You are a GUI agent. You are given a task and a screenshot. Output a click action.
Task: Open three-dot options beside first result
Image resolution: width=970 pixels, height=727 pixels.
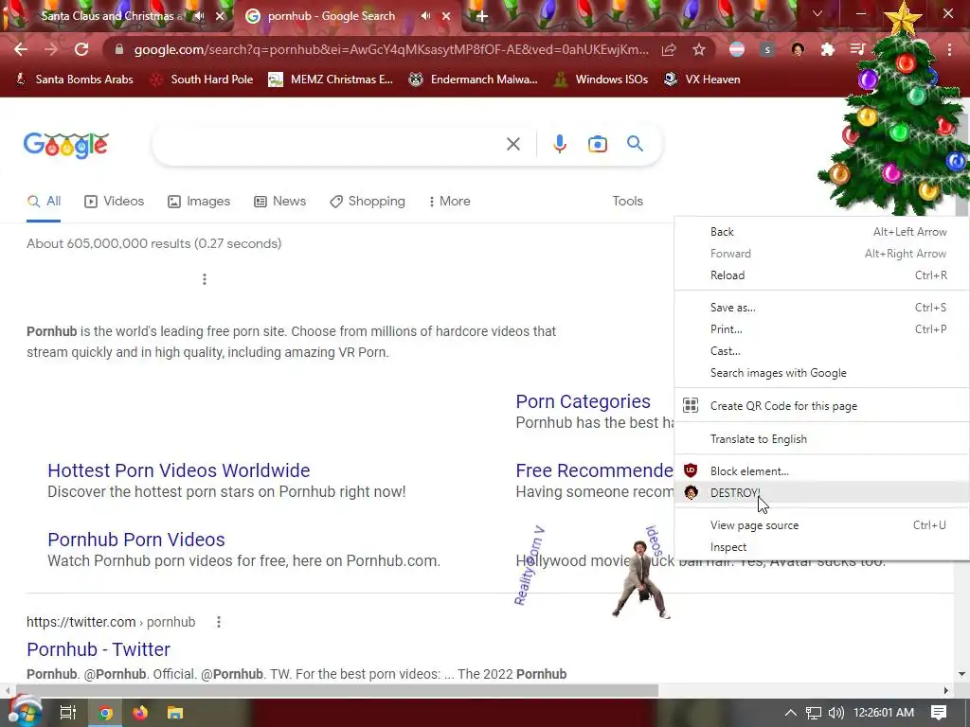click(205, 279)
